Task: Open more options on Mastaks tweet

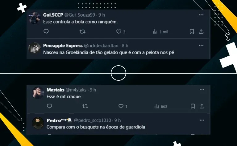Action: tap(202, 90)
